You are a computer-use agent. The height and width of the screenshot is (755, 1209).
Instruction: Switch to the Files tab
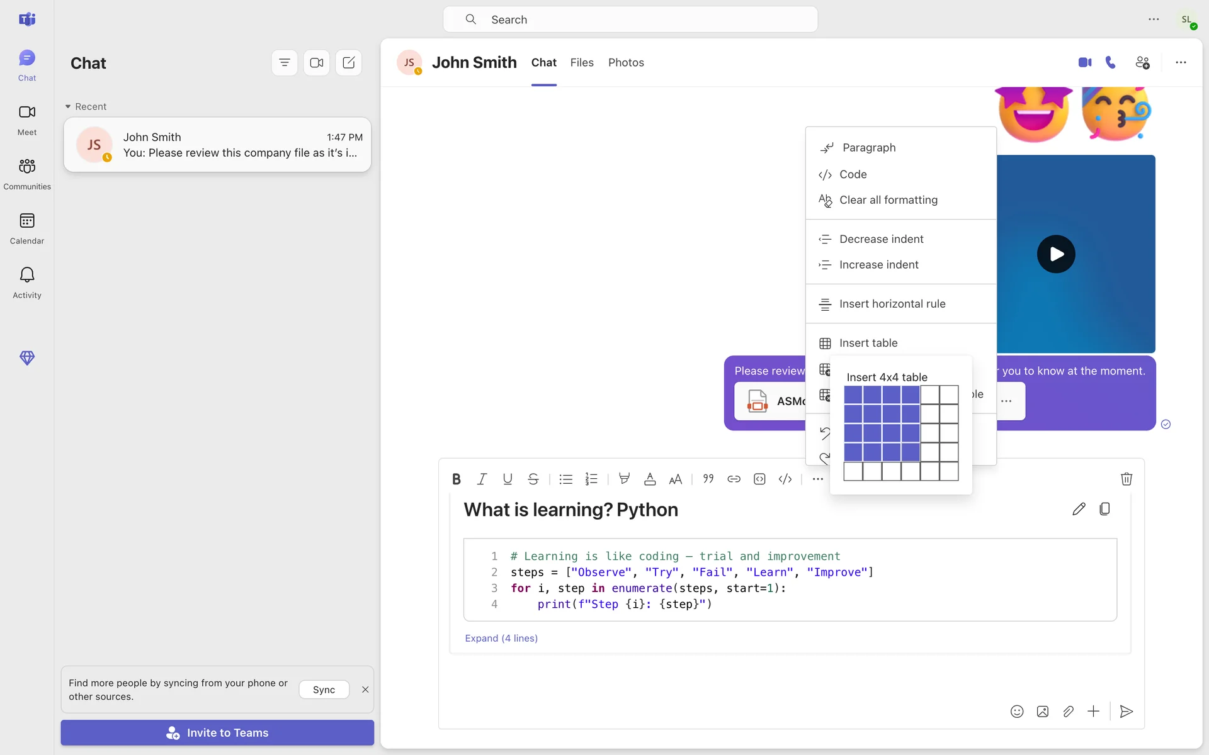pyautogui.click(x=582, y=62)
